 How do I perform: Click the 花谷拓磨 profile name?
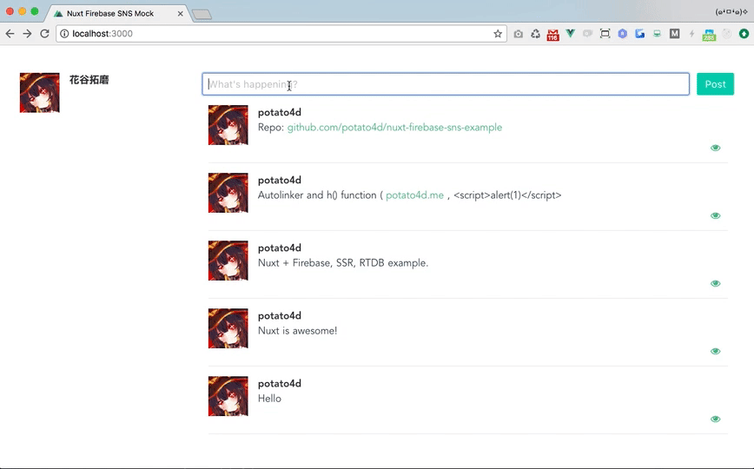click(89, 80)
